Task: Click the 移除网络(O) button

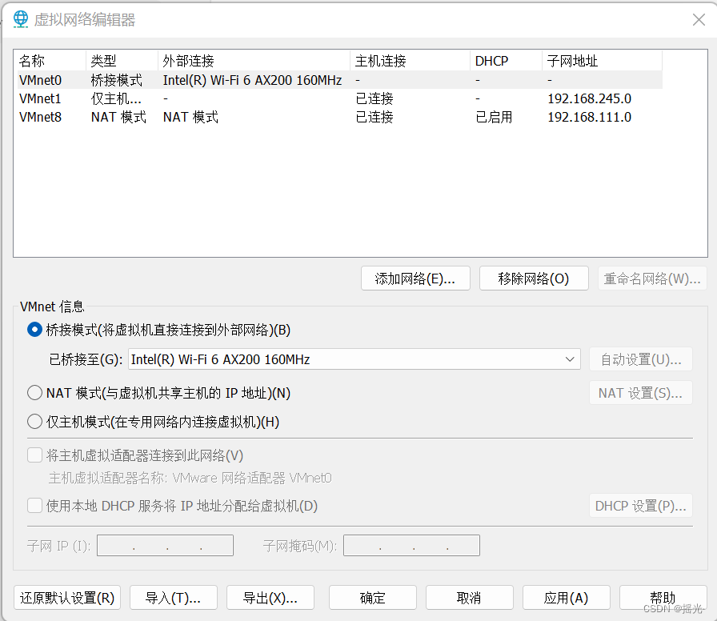Action: click(534, 278)
